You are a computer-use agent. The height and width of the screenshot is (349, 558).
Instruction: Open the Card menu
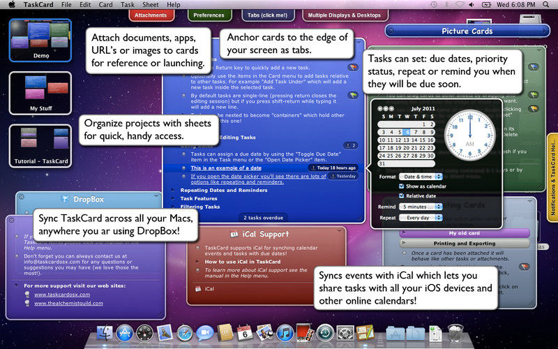pyautogui.click(x=105, y=5)
